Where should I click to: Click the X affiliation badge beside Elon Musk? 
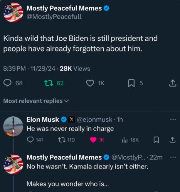71,119
